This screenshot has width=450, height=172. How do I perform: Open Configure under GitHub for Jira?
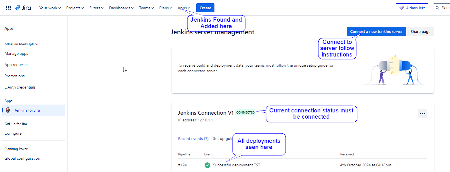click(13, 133)
